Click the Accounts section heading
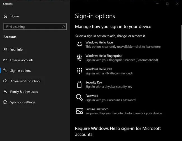Screen dimensions: 182x141 point(10,37)
